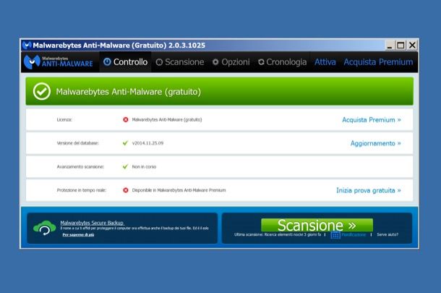This screenshot has width=441, height=293.
Task: Click the Non in corso status text
Action: pyautogui.click(x=144, y=166)
